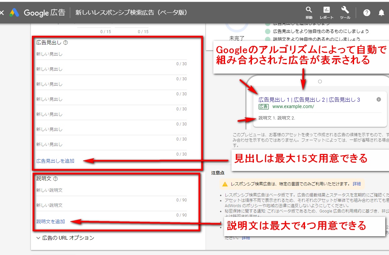Open the notifications bell

pos(381,13)
